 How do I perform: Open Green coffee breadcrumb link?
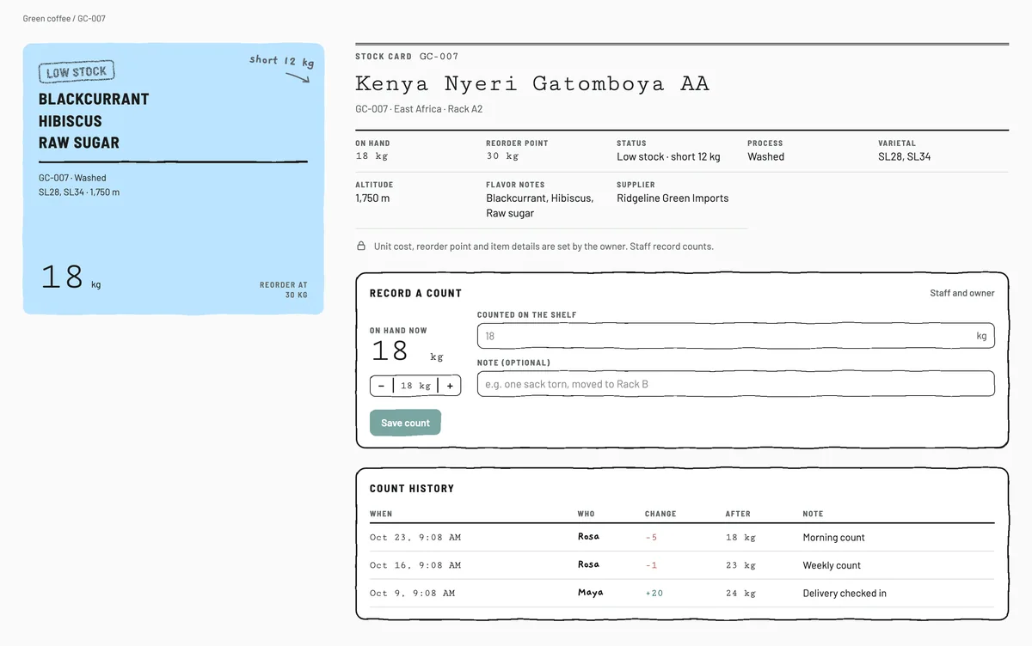pos(46,18)
